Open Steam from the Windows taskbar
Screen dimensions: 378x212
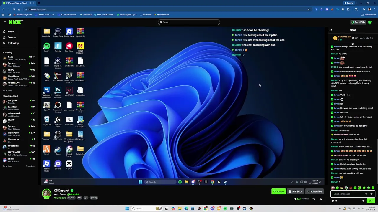tap(245, 208)
